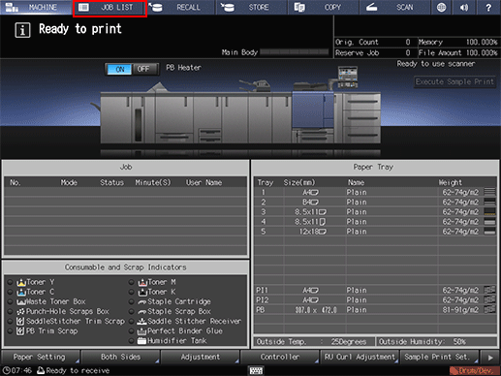501x376 pixels.
Task: Click the keyboard icon in status bar
Action: pyautogui.click(x=256, y=370)
